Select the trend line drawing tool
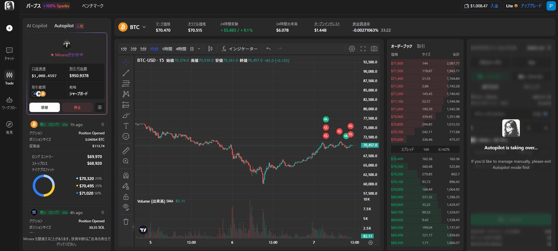The image size is (558, 251). [x=126, y=73]
